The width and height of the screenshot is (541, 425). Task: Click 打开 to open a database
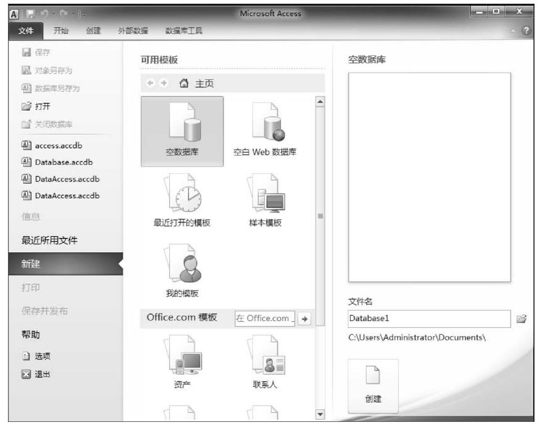coord(36,106)
